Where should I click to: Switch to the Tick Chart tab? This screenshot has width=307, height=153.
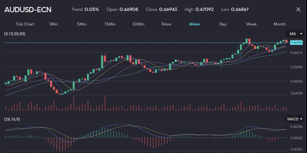click(25, 24)
